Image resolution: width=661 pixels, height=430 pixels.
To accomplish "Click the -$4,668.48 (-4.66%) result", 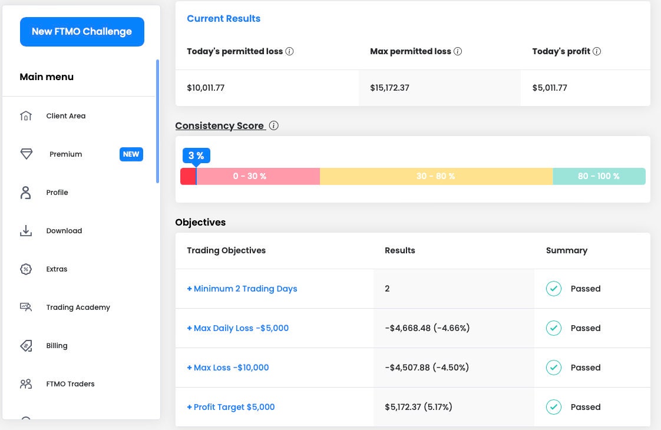I will pos(427,328).
